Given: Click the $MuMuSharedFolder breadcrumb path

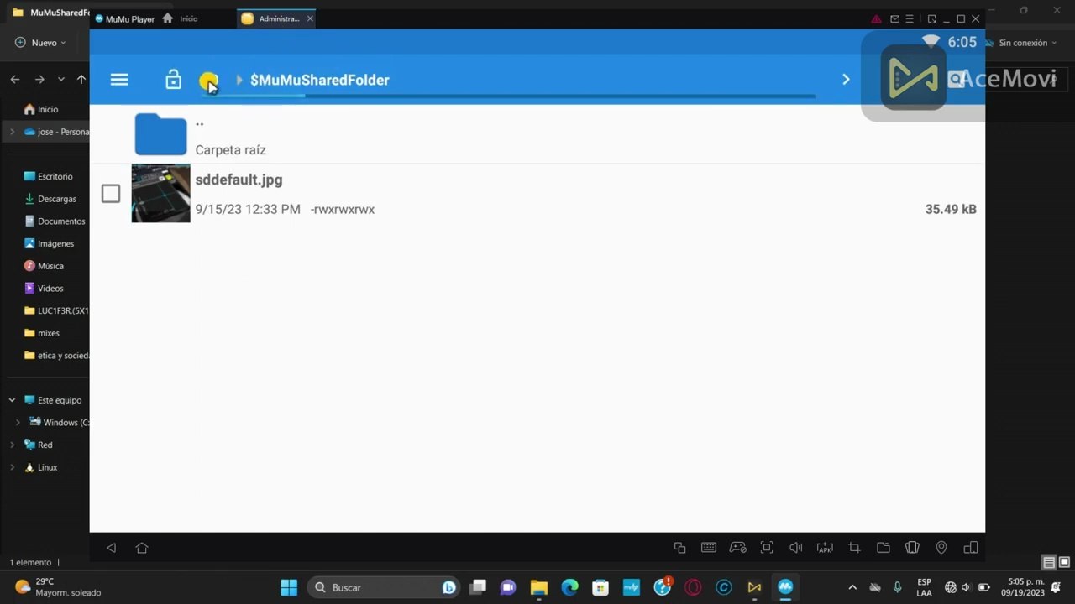Looking at the screenshot, I should [x=320, y=80].
